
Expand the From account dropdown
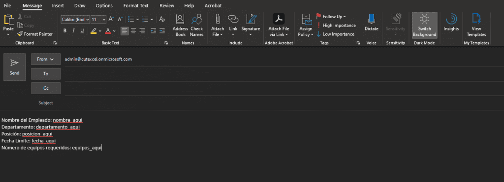[46, 59]
